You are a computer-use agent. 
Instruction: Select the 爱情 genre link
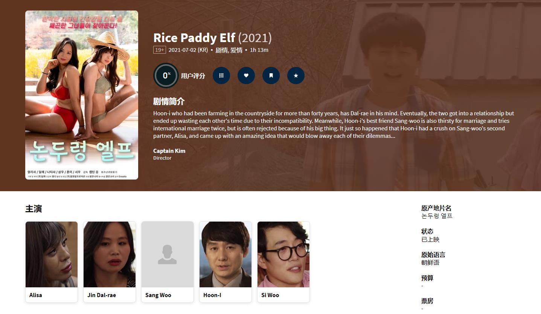pyautogui.click(x=236, y=50)
